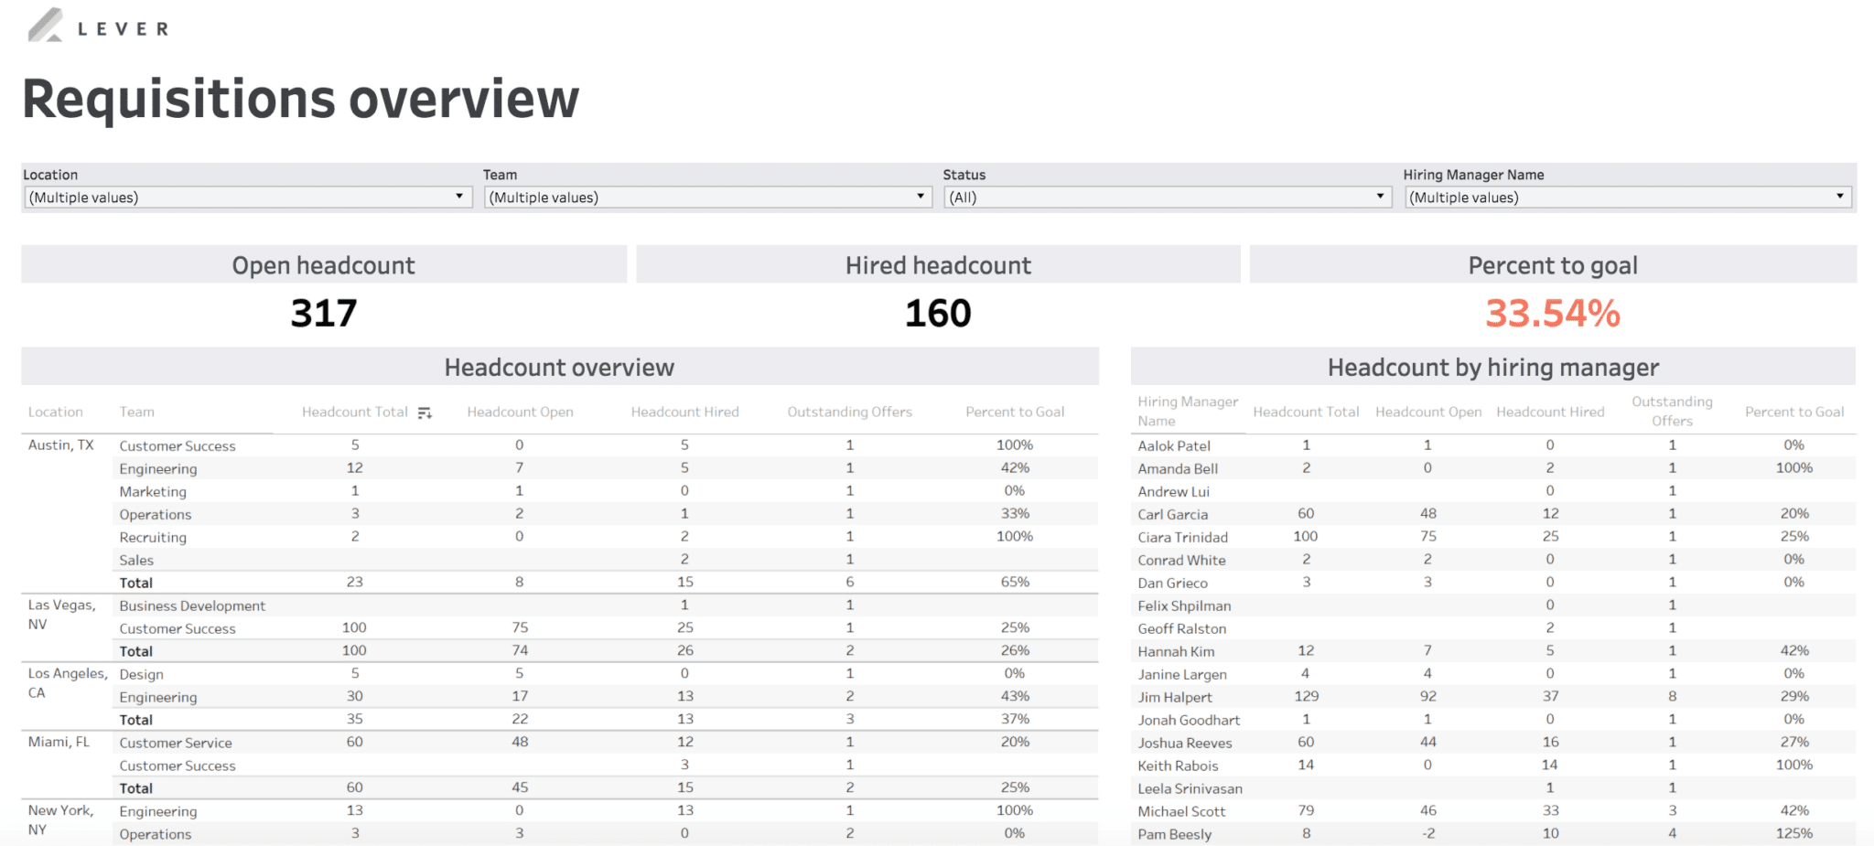Screen dimensions: 1874x846
Task: Select hiring manager Ciara Trinidad
Action: (1182, 537)
